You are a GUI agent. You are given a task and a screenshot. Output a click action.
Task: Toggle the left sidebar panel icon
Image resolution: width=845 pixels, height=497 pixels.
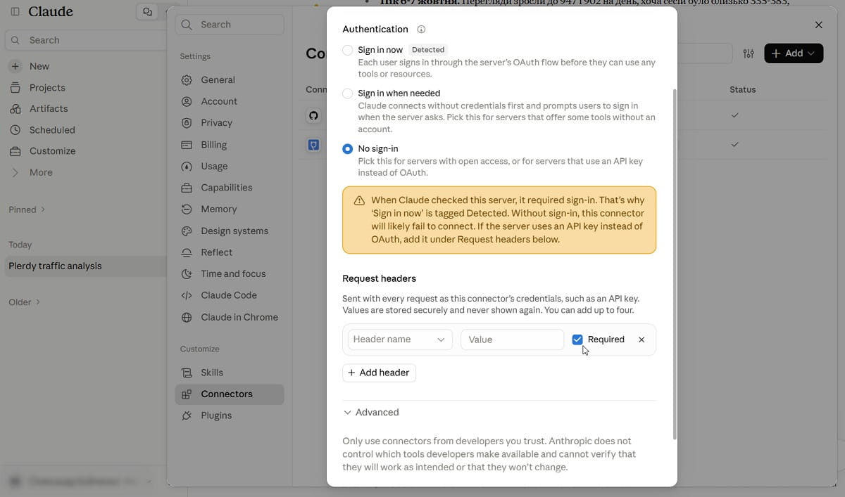pyautogui.click(x=15, y=12)
